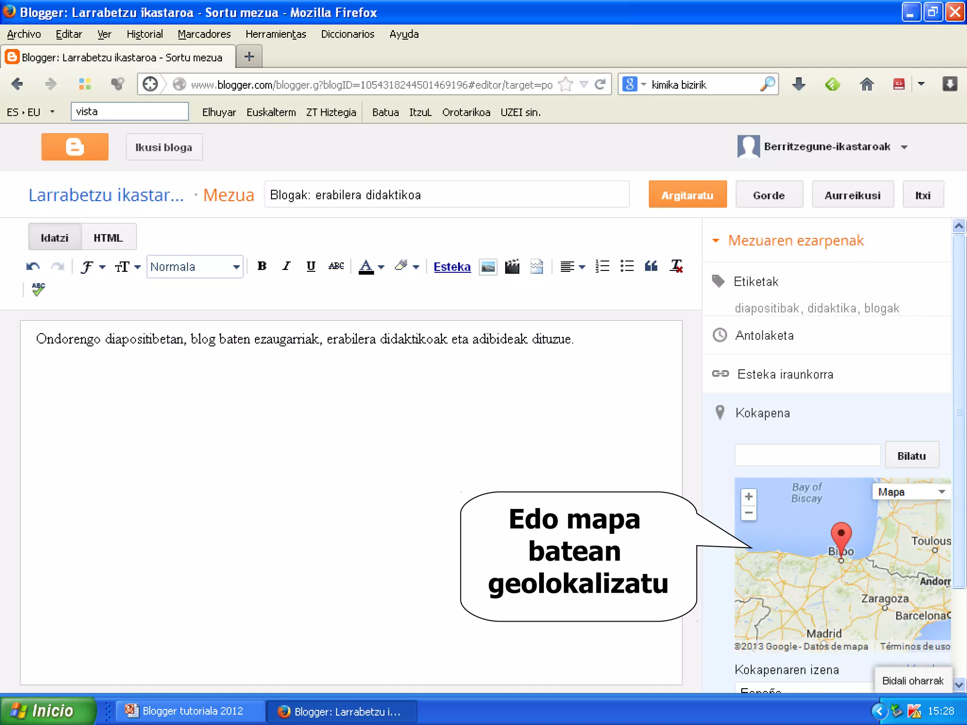Save the post with Gorde
Screen dimensions: 967x725
tap(769, 195)
